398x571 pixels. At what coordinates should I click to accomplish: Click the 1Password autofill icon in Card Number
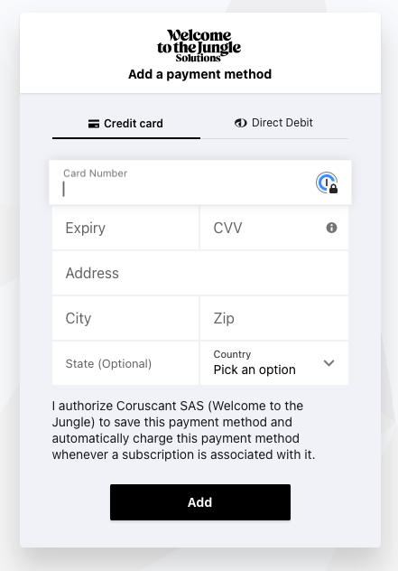coord(327,183)
